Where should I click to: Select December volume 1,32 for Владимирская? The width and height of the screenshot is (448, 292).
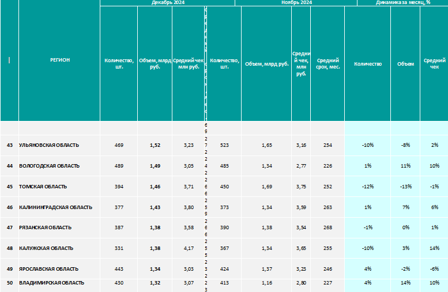155,286
